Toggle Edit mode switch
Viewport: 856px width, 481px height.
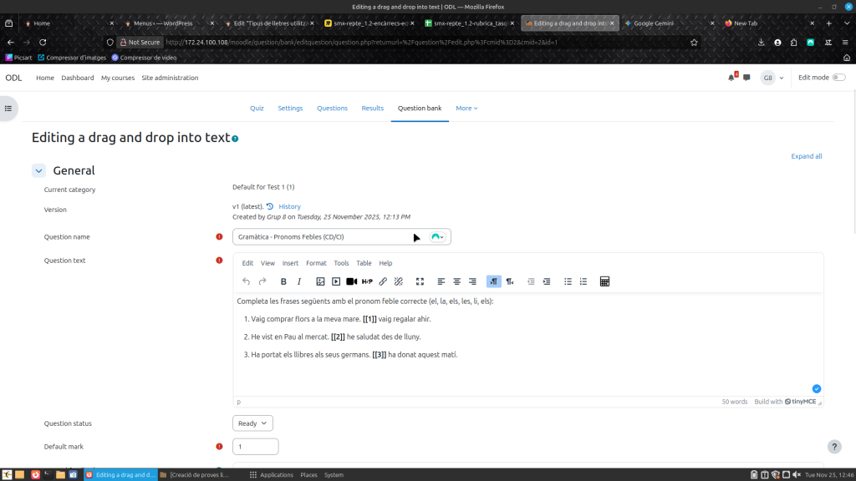pos(838,78)
